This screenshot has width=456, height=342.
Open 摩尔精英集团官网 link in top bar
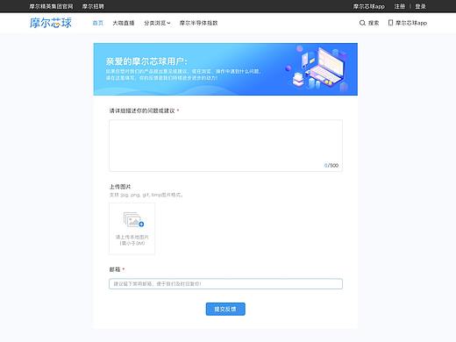point(51,6)
